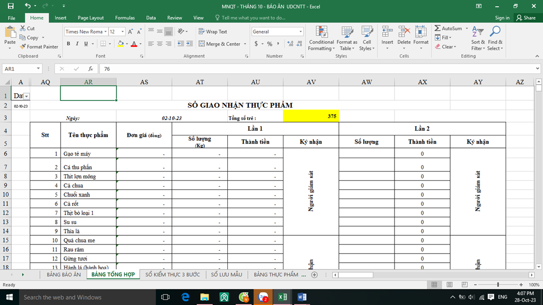Click the Format Painter icon
This screenshot has width=543, height=305.
[23, 47]
